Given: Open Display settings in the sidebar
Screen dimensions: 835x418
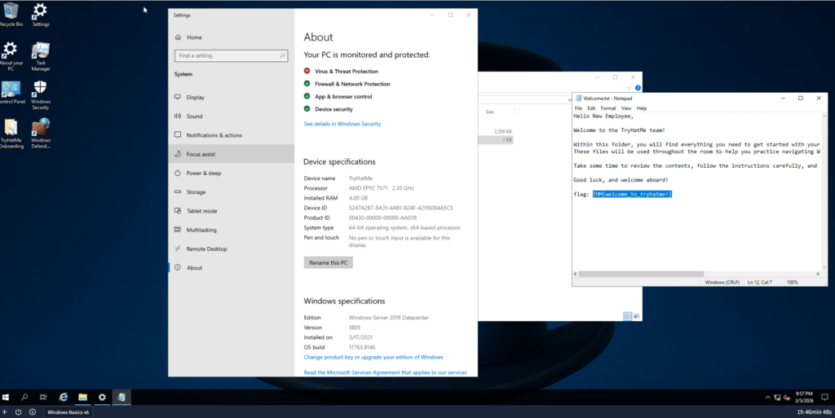Looking at the screenshot, I should (195, 97).
